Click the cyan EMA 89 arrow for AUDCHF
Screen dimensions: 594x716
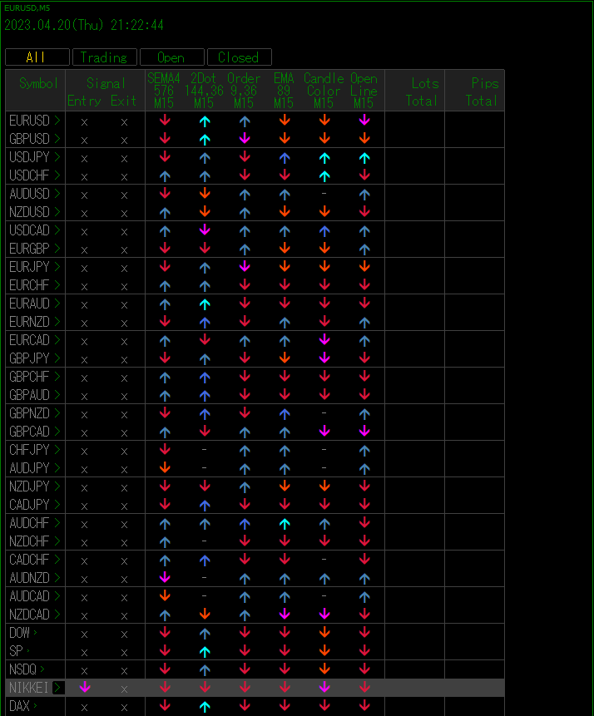(285, 523)
